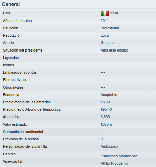Select the Reputación Local value
This screenshot has height=167, width=156.
105,35
